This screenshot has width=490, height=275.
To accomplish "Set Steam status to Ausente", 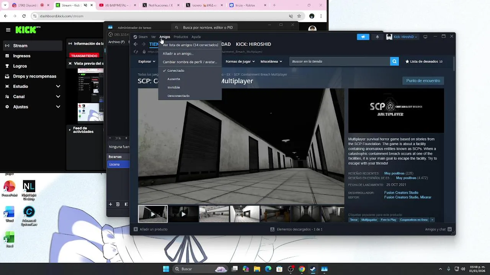I will pyautogui.click(x=190, y=79).
